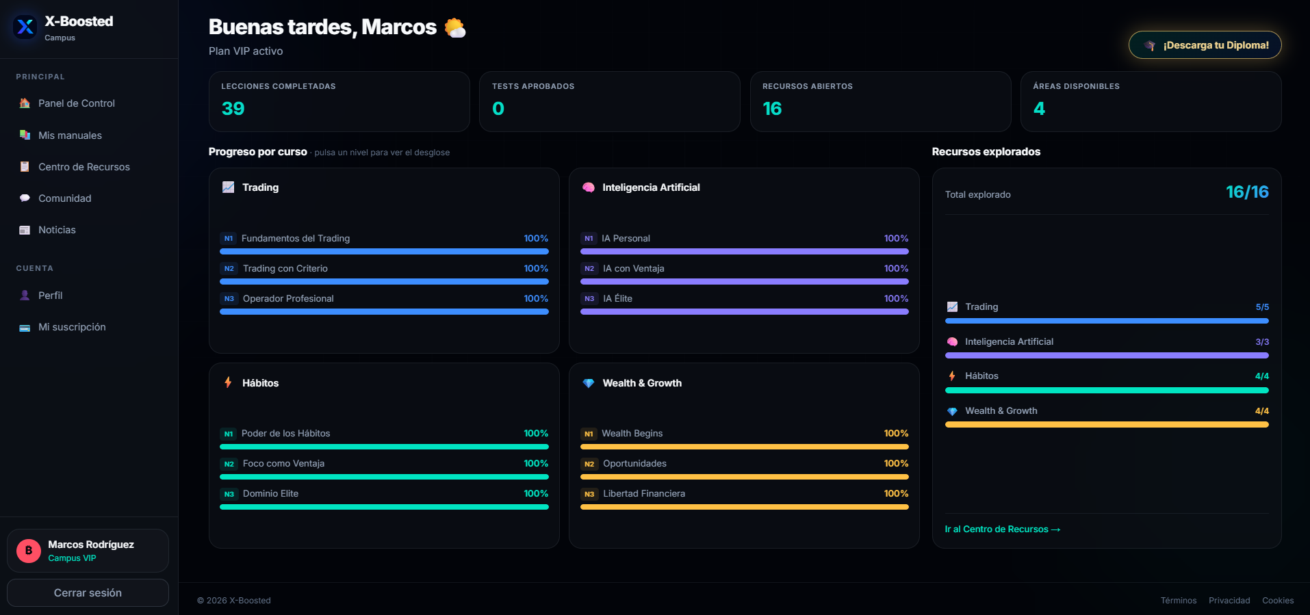Click the ¡Descarga tu Diploma! button
This screenshot has width=1310, height=615.
[1205, 45]
